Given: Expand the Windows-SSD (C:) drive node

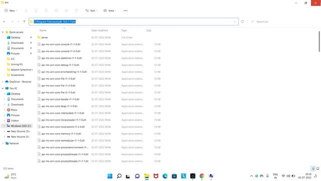Looking at the screenshot, I should point(5,126).
